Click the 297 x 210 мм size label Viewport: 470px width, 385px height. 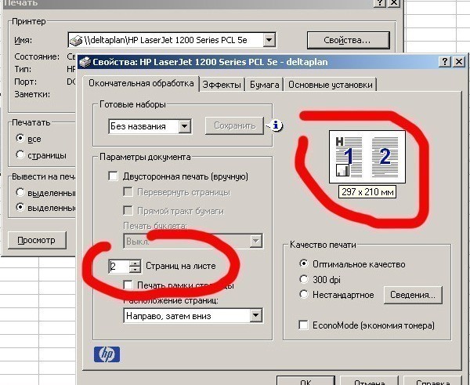point(367,192)
